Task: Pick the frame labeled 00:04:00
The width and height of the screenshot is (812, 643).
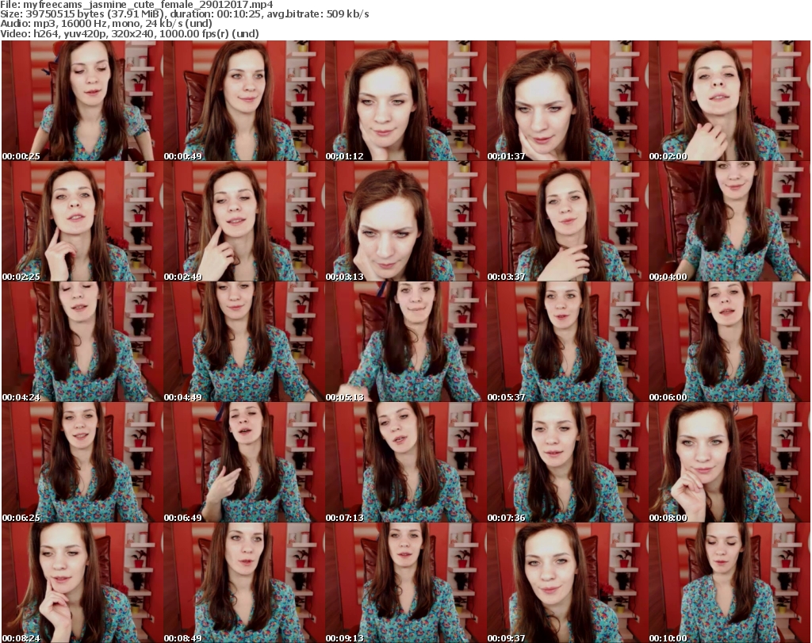Action: pos(729,221)
